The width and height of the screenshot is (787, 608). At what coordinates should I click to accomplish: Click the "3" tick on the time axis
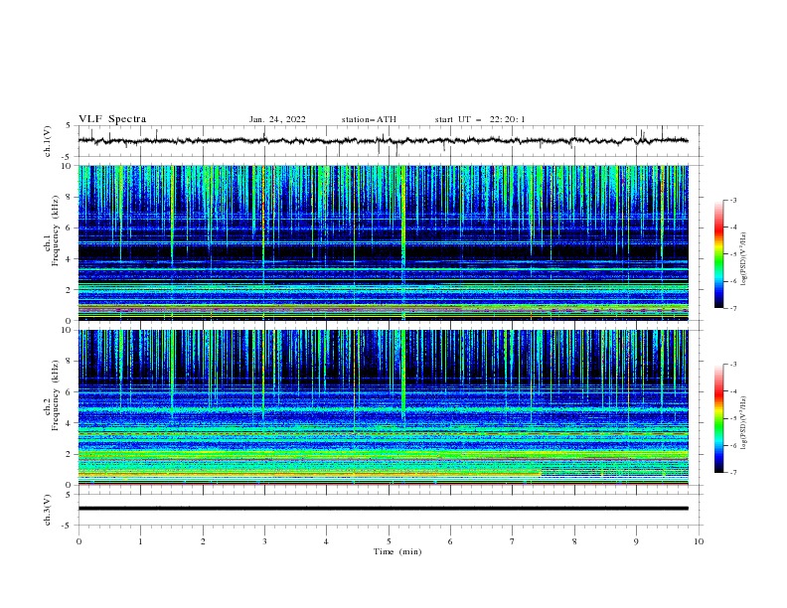pos(264,541)
